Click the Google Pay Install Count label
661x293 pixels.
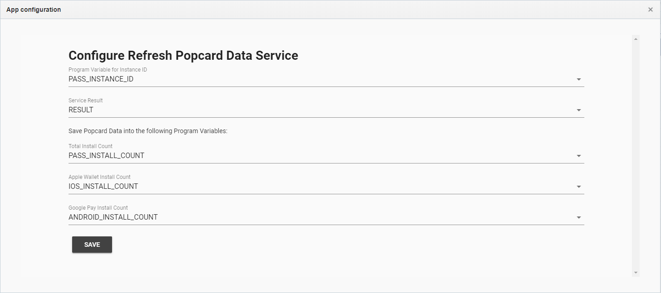tap(98, 208)
